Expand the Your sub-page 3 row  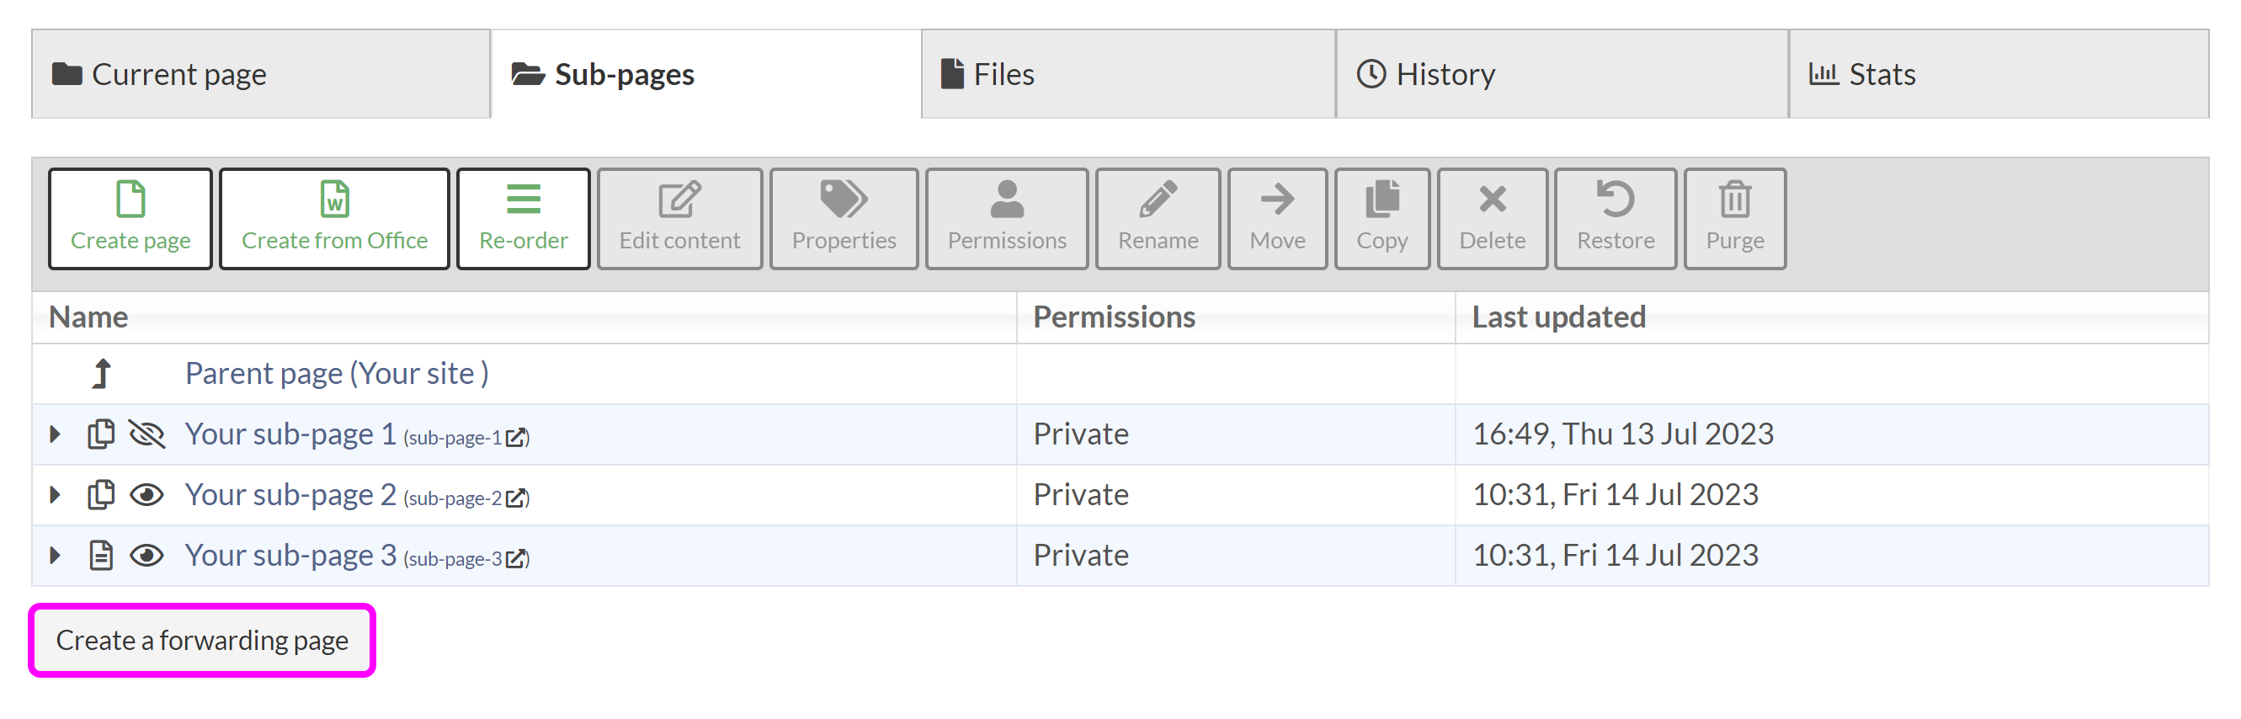click(x=56, y=556)
